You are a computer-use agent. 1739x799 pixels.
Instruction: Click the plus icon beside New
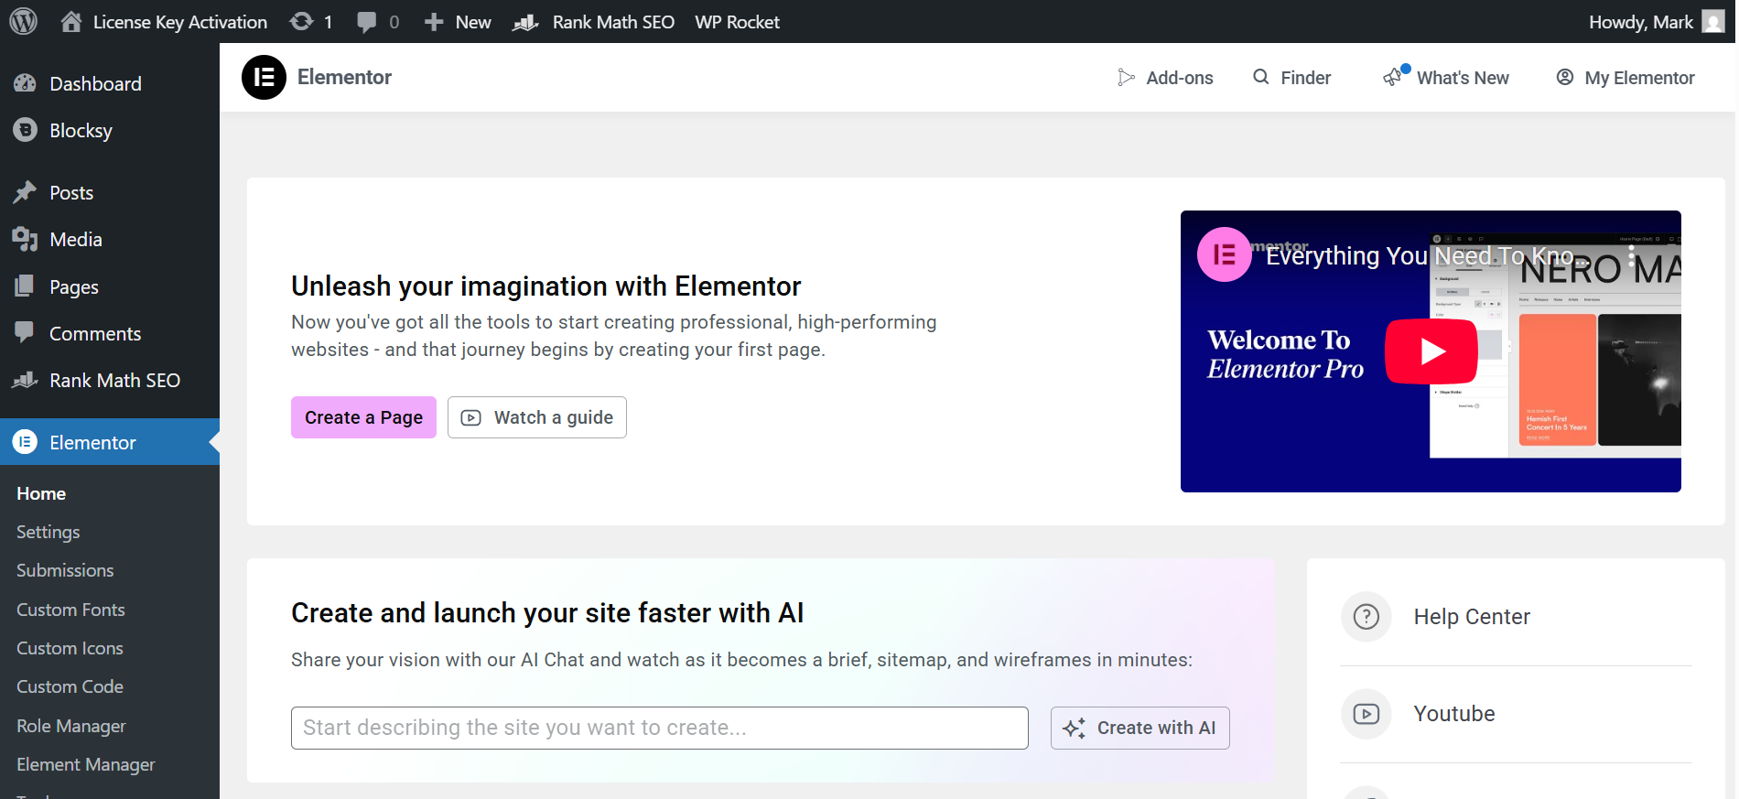click(x=434, y=22)
